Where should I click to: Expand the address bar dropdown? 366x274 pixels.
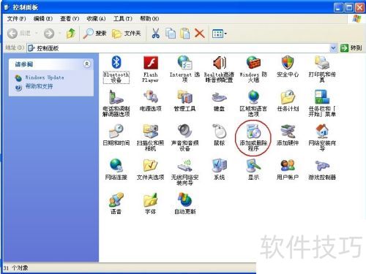(333, 48)
